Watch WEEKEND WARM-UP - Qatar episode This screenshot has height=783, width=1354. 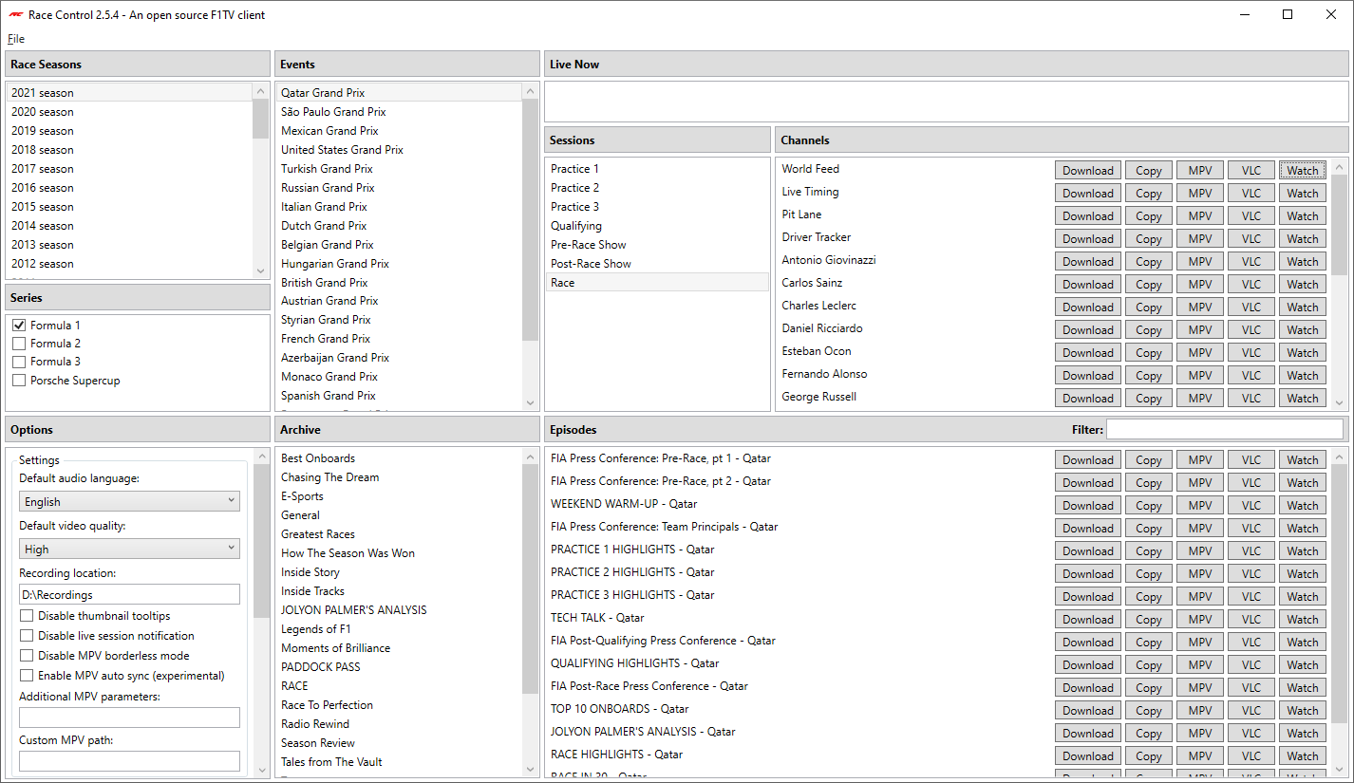pos(1303,505)
